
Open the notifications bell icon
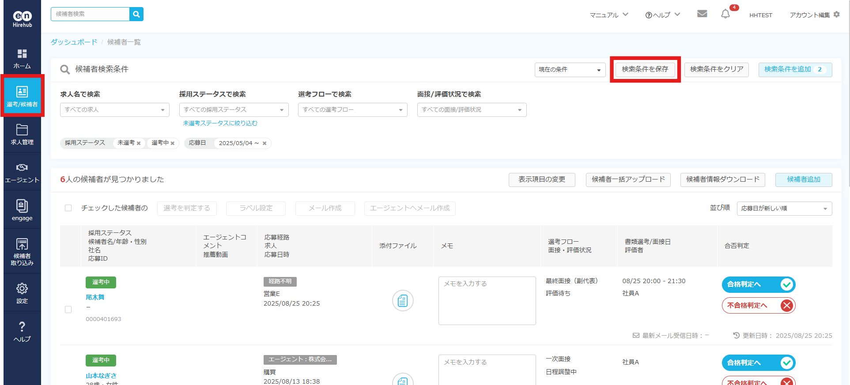(725, 14)
